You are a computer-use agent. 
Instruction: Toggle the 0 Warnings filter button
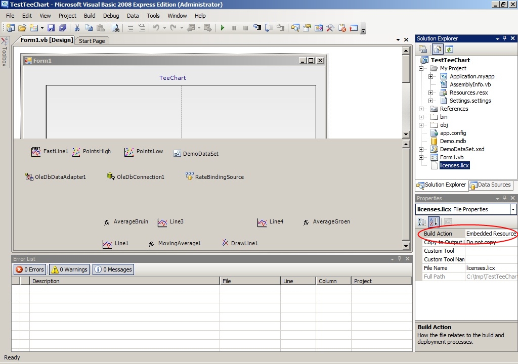click(x=69, y=269)
